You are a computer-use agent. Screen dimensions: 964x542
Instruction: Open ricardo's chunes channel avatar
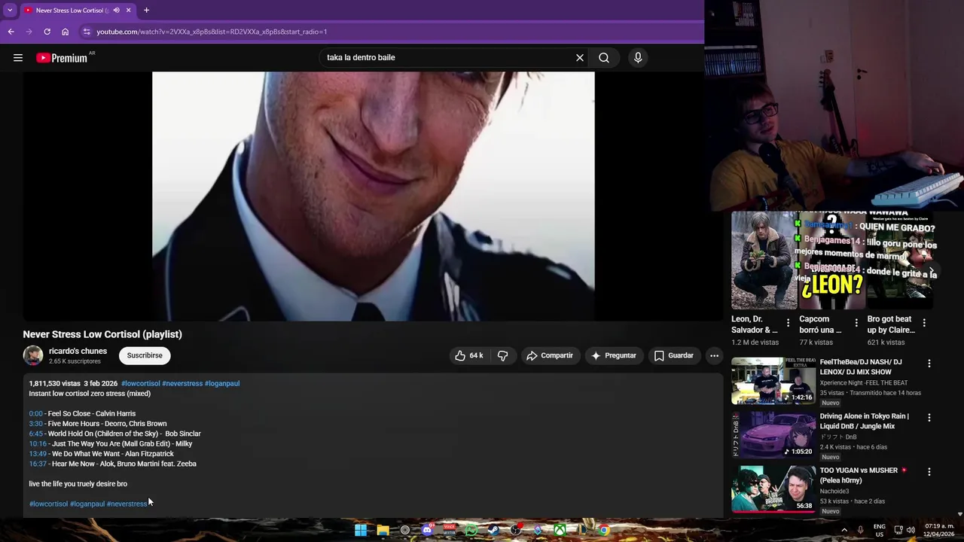(33, 355)
